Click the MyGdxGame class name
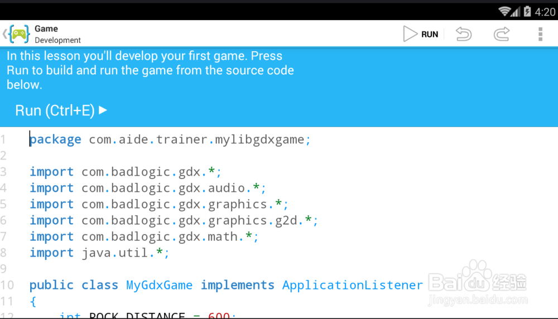558x319 pixels. pos(159,285)
